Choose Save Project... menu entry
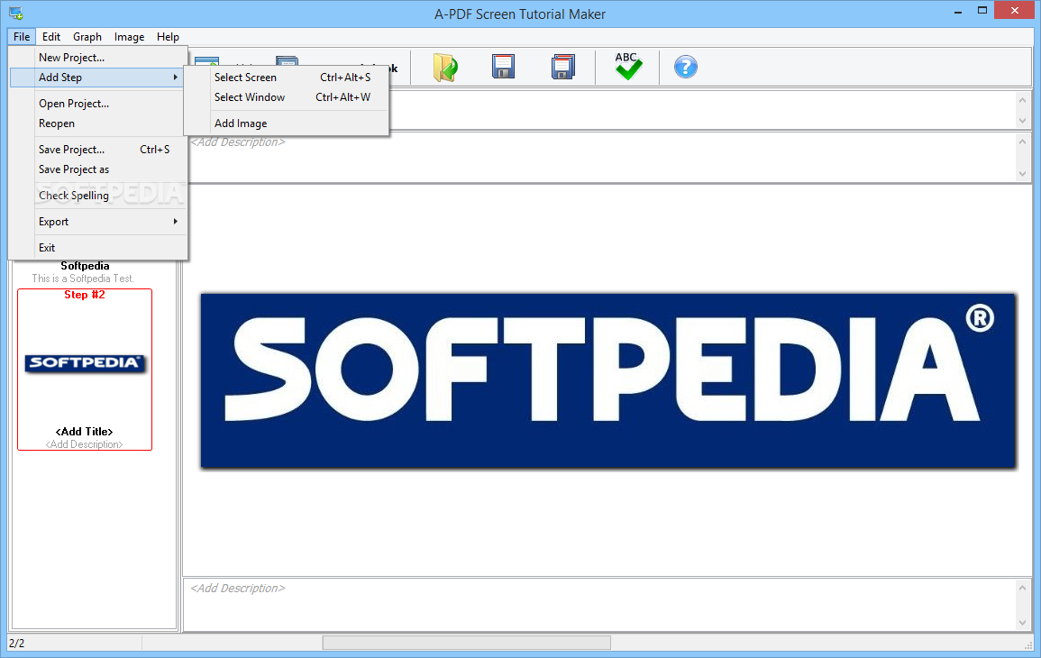Screen dimensions: 1041x658 97,150
